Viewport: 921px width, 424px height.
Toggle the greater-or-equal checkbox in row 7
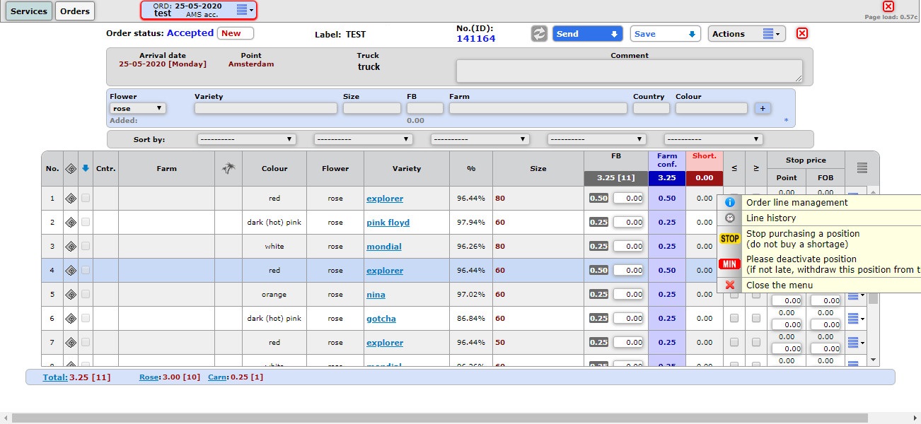[756, 343]
